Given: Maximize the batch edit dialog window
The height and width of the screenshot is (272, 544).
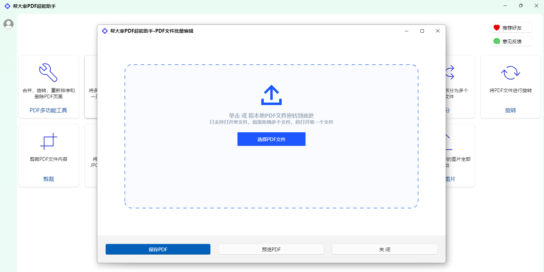Looking at the screenshot, I should 422,31.
